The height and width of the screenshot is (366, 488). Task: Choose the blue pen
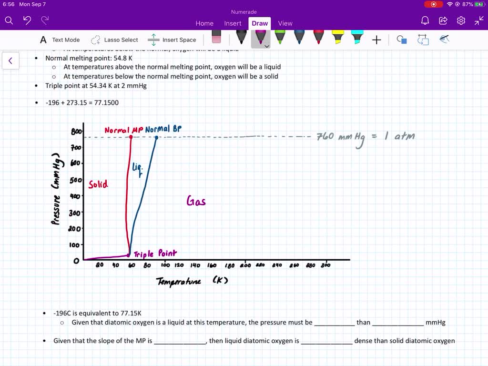coord(298,37)
